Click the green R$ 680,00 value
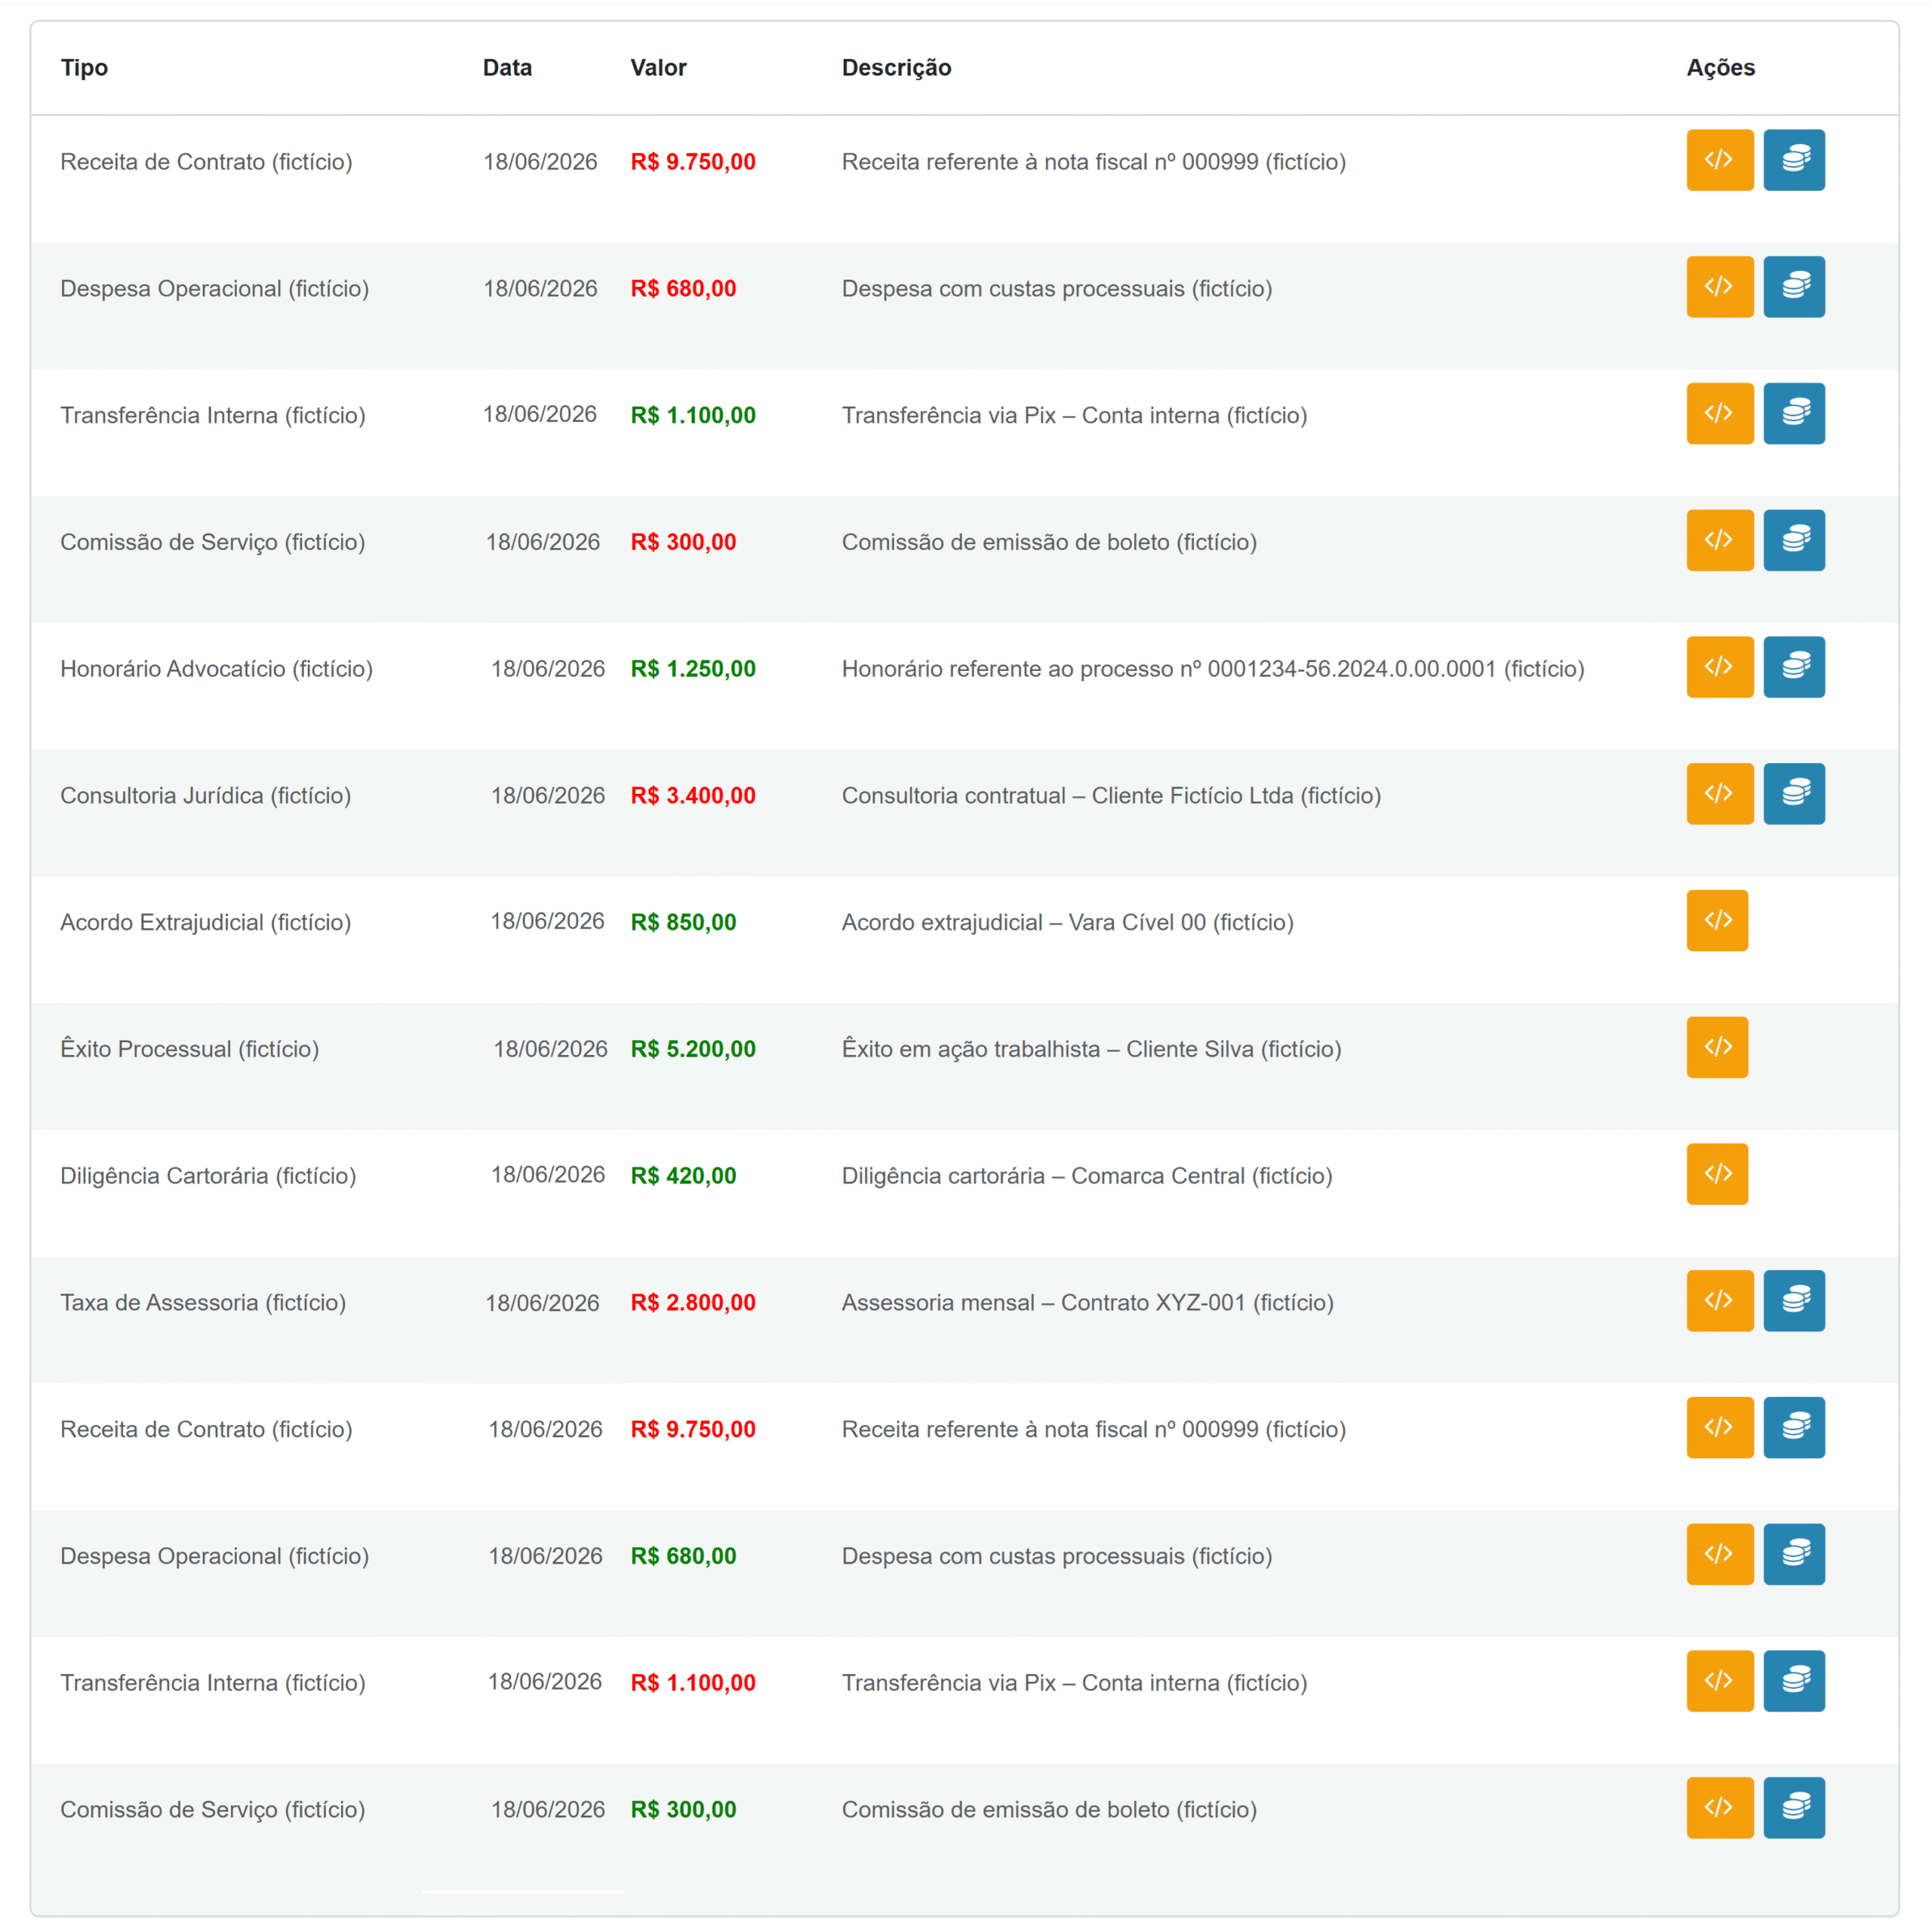1932x1932 pixels. [x=683, y=1556]
